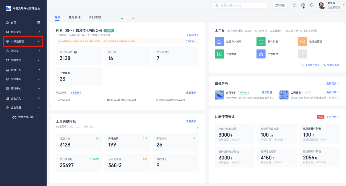Click the upload arrow icon in top bar
The height and width of the screenshot is (186, 346).
294,5
